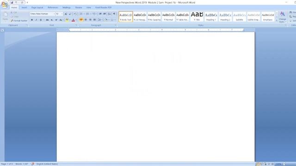
Task: Click the Copy command
Action: coord(14,17)
